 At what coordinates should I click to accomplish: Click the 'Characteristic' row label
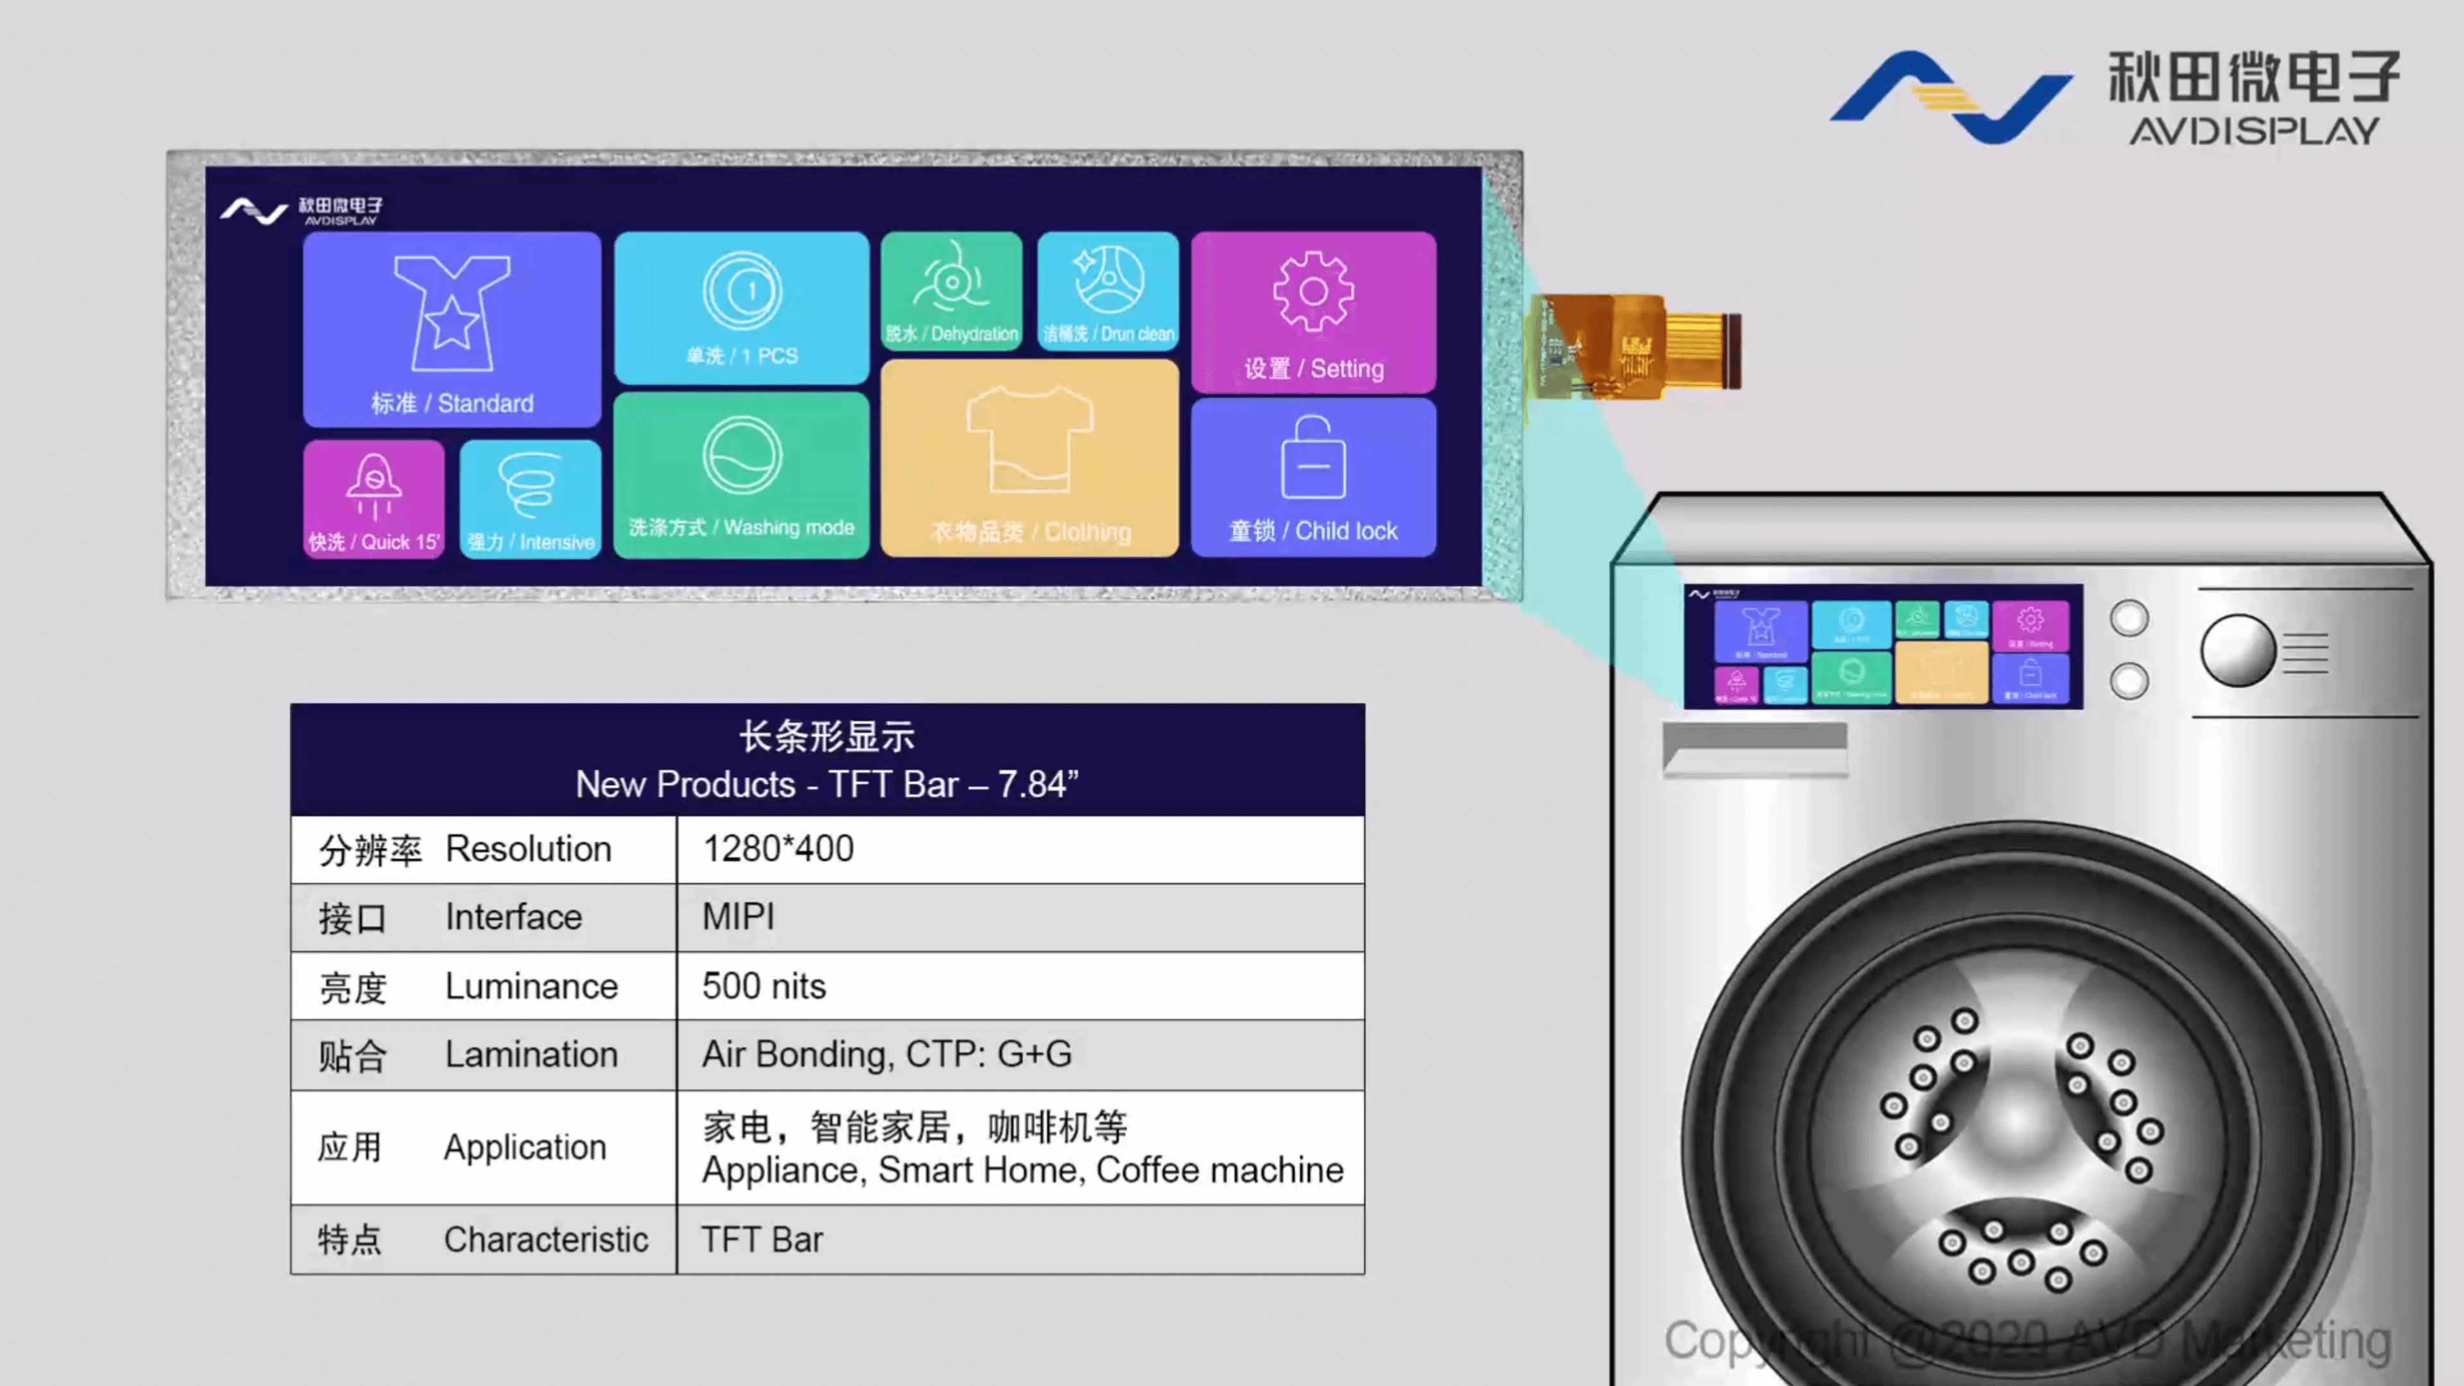[546, 1240]
